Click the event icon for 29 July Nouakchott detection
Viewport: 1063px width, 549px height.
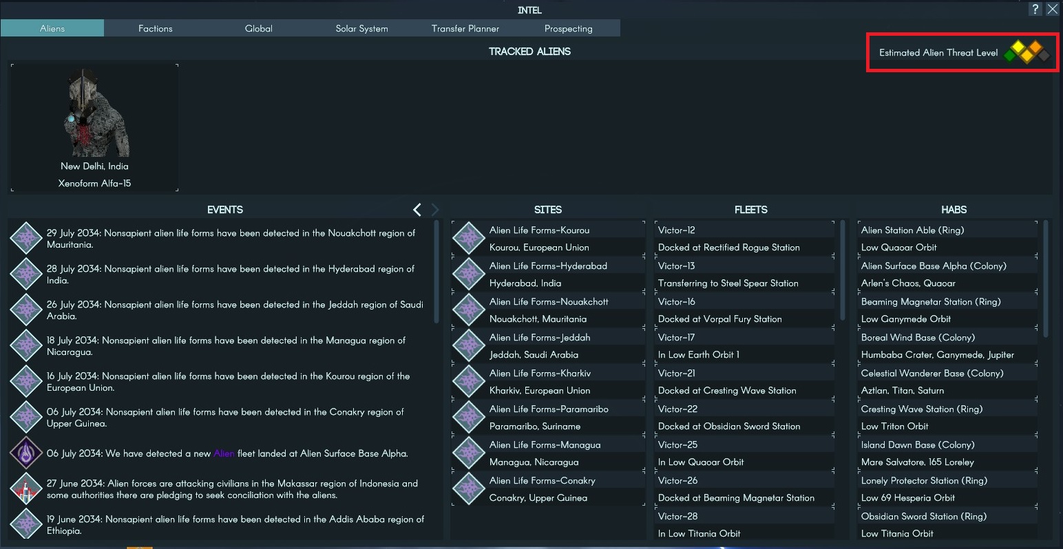click(x=26, y=239)
